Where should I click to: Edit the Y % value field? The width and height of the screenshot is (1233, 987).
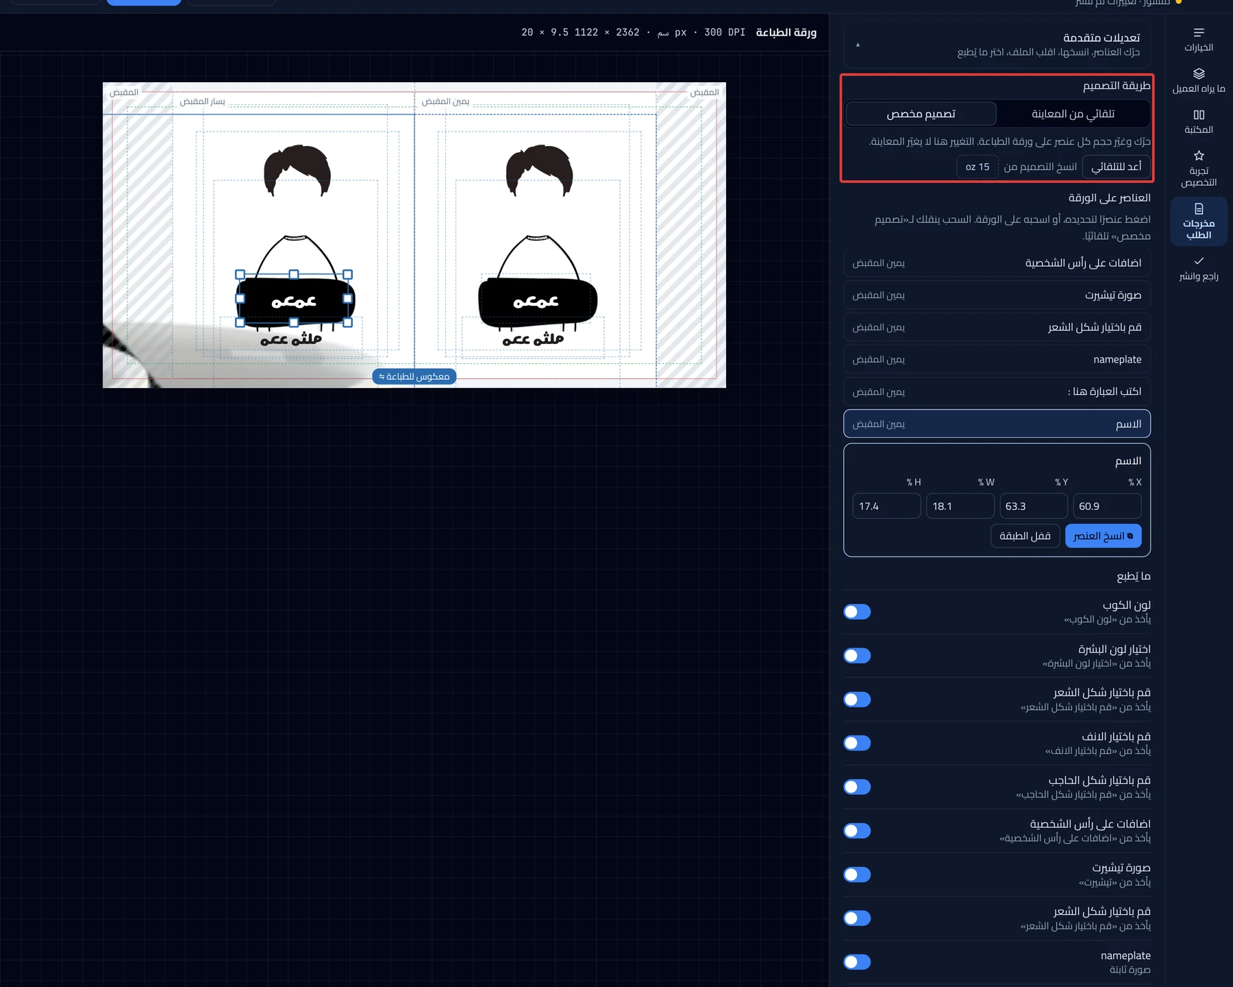point(1034,506)
